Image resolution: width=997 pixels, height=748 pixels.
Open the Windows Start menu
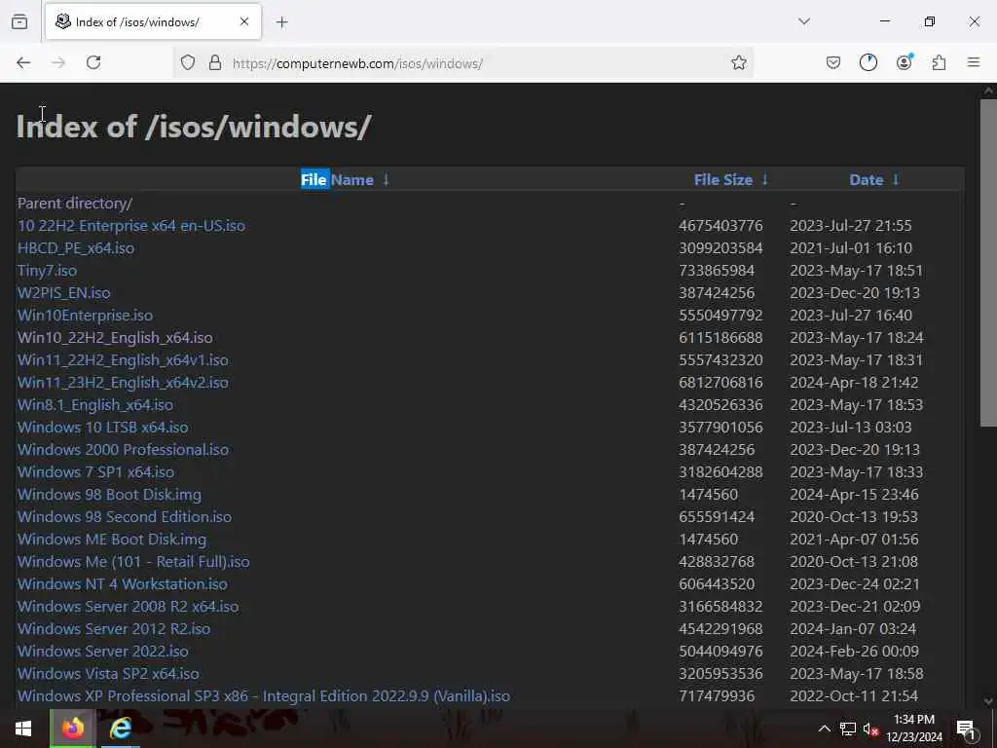point(23,729)
